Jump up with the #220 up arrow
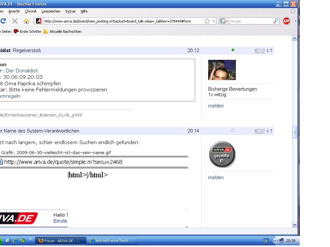Screen dimensions: 330x247 pos(271,131)
